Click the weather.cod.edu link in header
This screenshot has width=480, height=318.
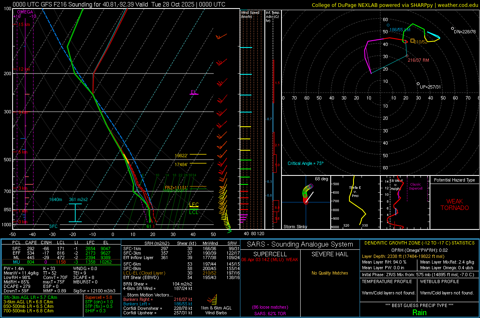(x=458, y=5)
